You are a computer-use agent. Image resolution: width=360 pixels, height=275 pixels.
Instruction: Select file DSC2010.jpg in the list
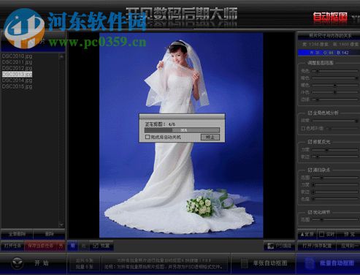click(x=17, y=56)
